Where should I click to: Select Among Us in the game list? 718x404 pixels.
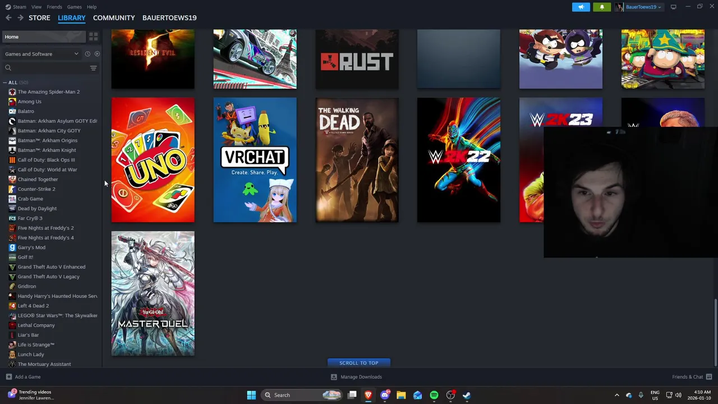coord(29,102)
